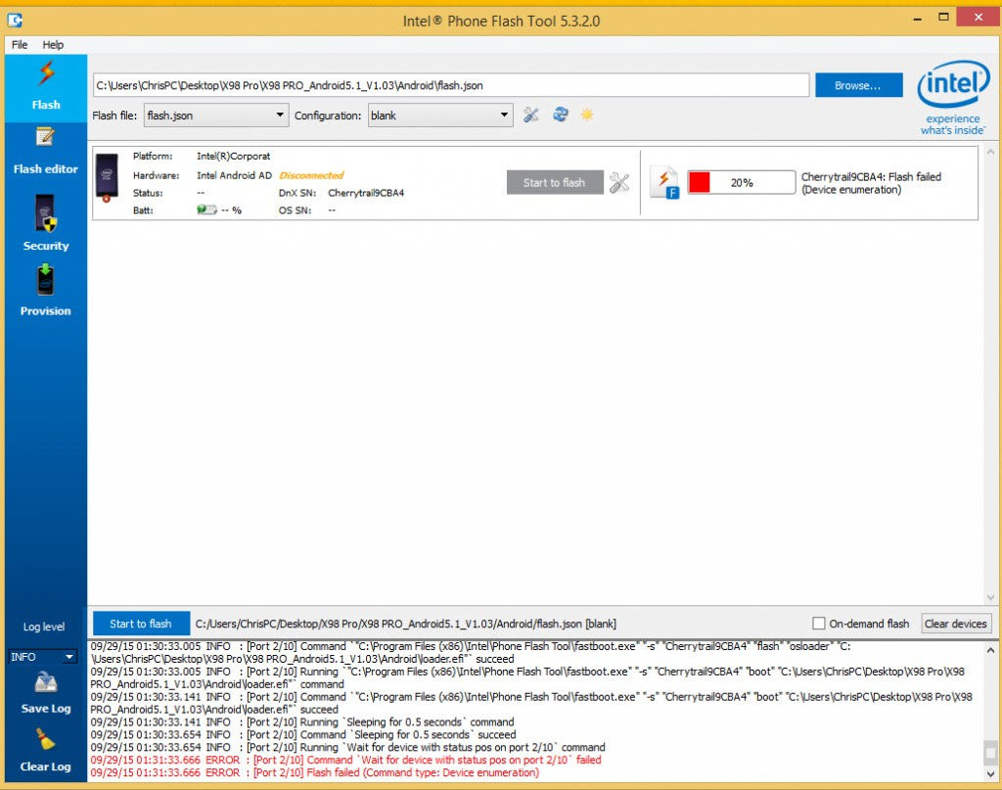Viewport: 1002px width, 790px height.
Task: Click the yellow star icon in toolbar
Action: (587, 115)
